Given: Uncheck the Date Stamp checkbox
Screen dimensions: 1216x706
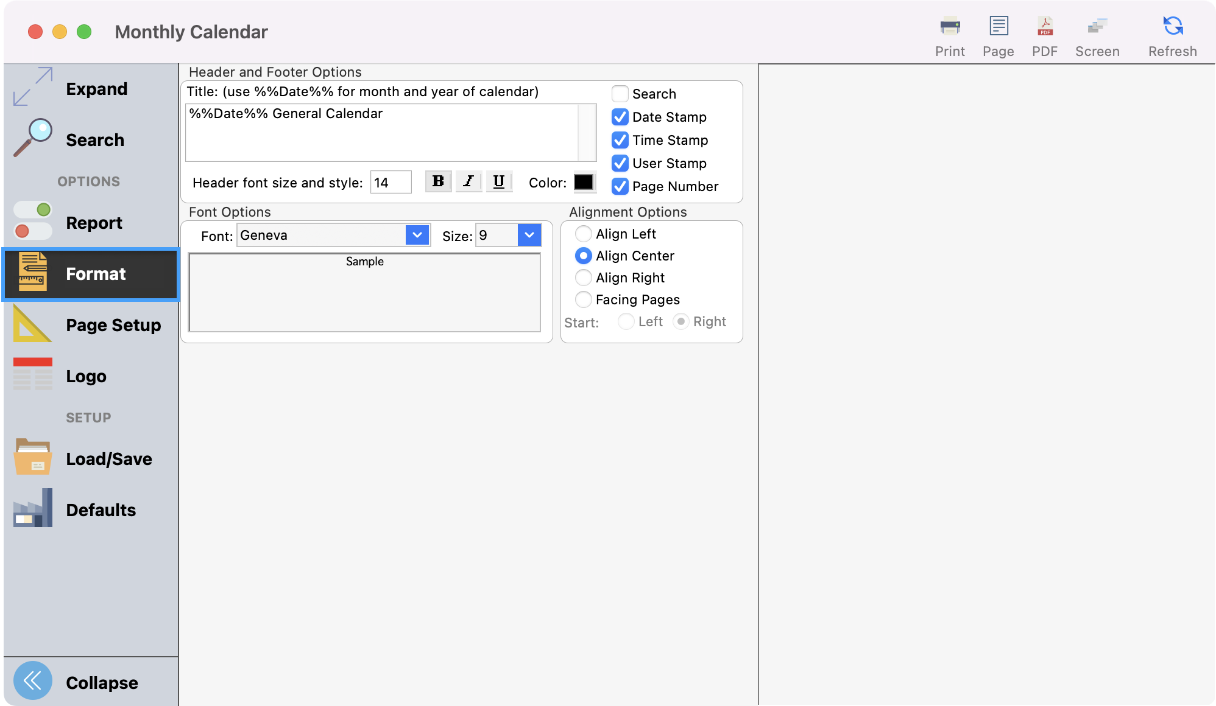Looking at the screenshot, I should 620,117.
